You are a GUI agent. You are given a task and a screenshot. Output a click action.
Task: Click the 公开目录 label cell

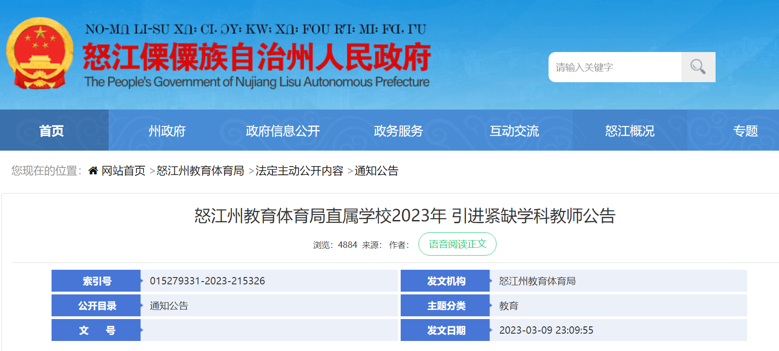tap(96, 305)
